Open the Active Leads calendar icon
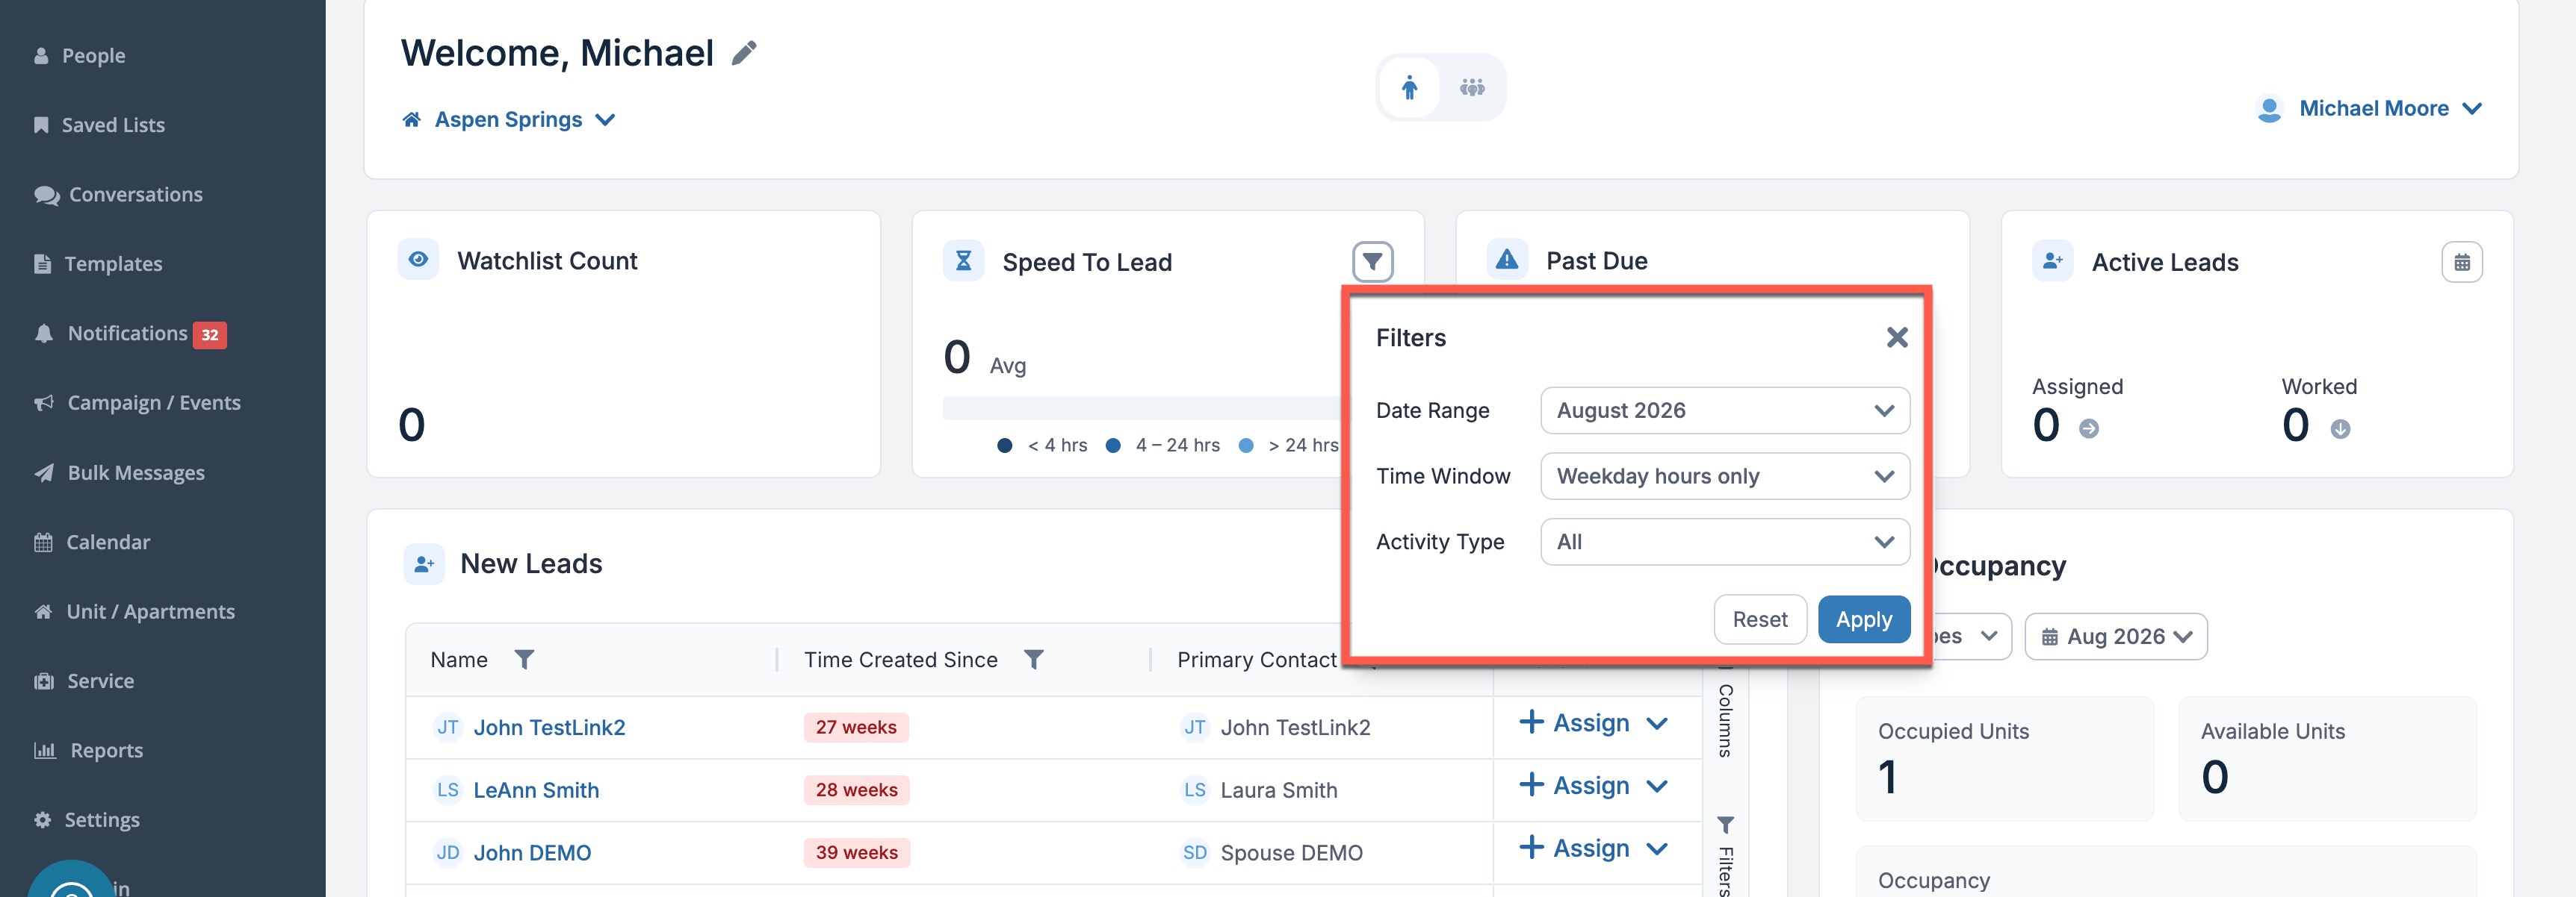 pyautogui.click(x=2461, y=262)
